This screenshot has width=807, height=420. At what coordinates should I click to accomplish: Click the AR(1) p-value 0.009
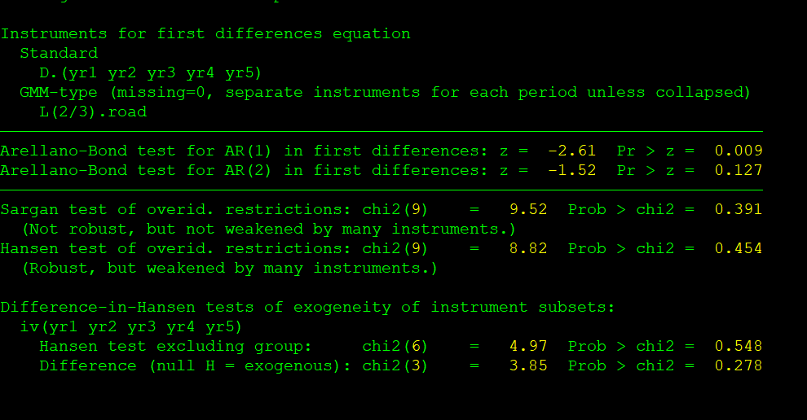point(739,151)
